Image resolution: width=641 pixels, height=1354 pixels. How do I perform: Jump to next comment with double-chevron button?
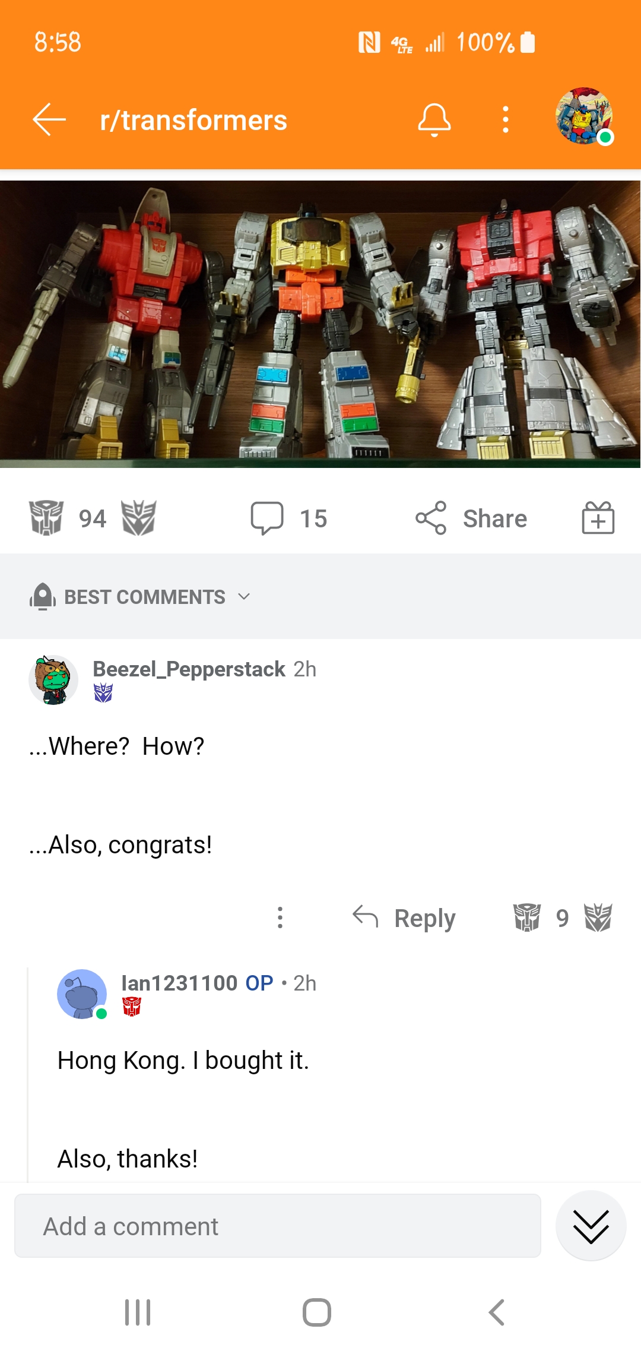coord(591,1226)
